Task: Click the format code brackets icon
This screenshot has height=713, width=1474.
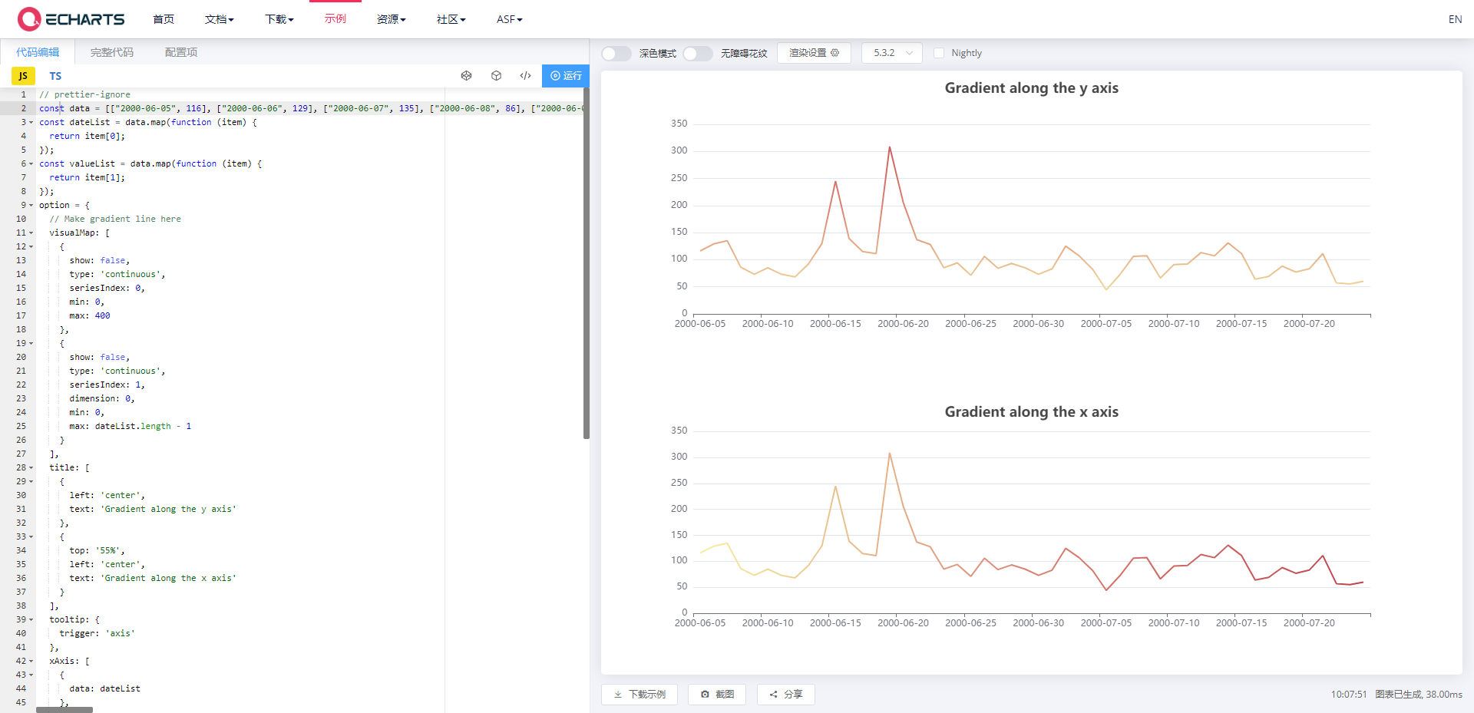Action: point(525,75)
